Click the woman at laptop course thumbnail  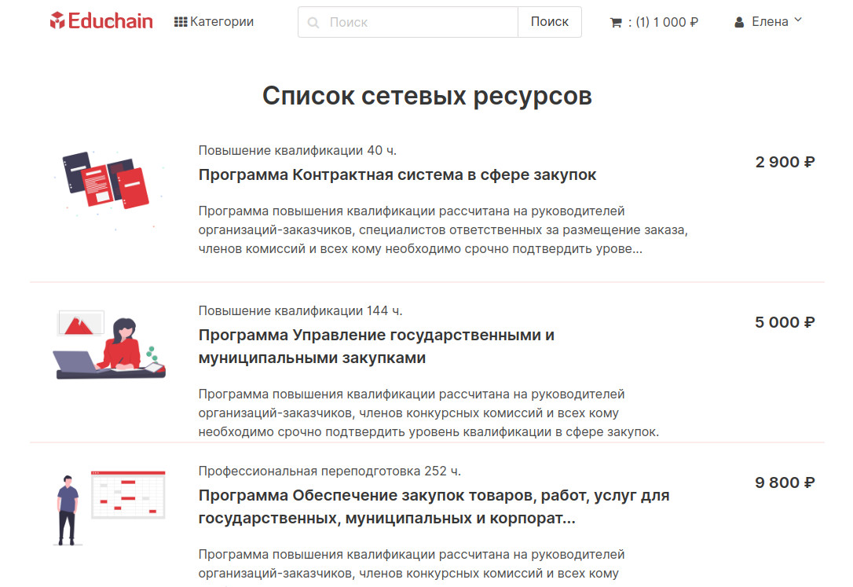(x=109, y=346)
